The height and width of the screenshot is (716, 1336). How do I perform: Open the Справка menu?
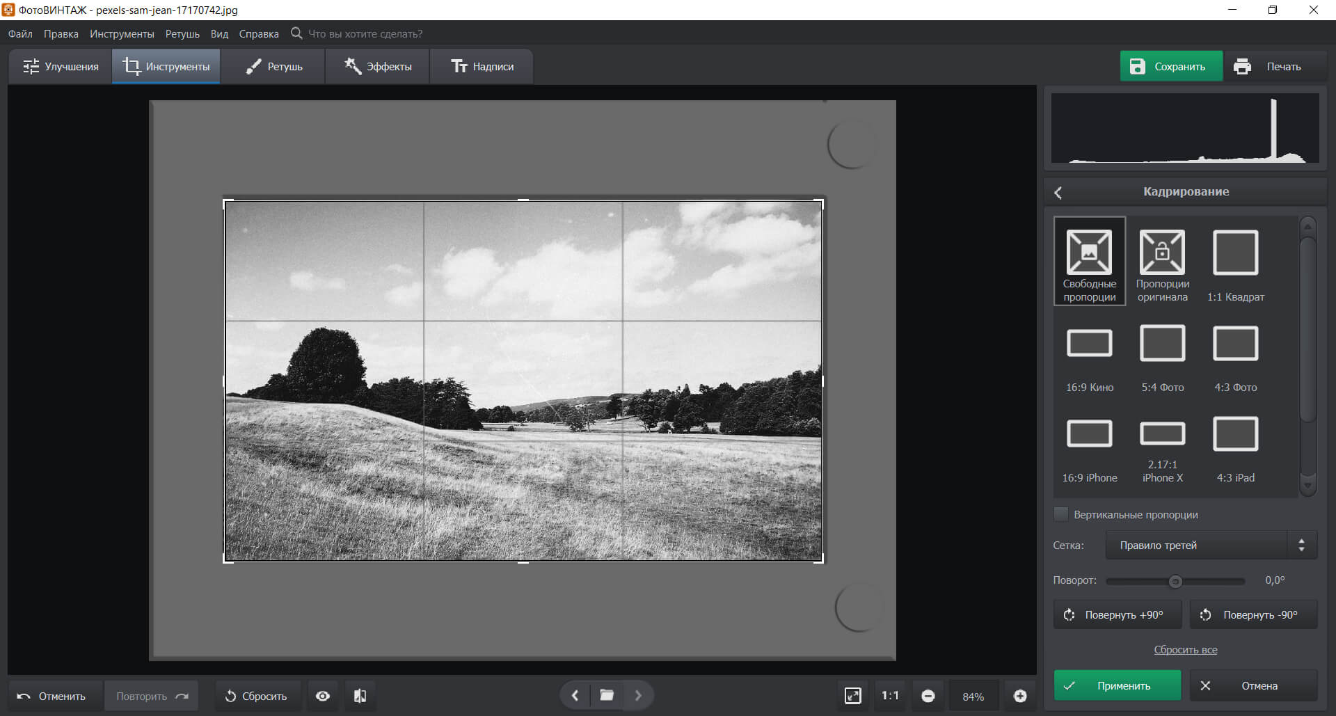pos(259,33)
